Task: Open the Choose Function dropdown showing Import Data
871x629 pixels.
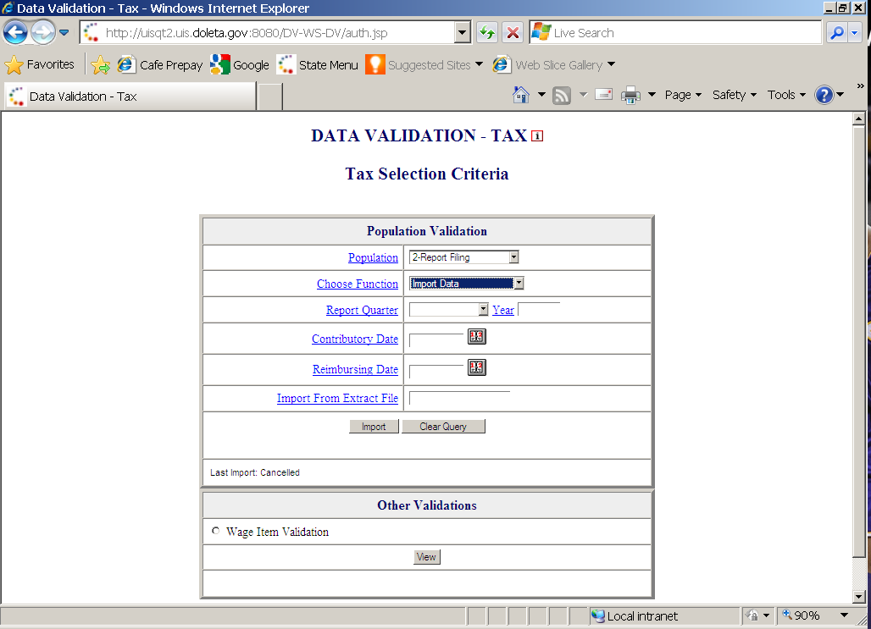Action: (466, 284)
